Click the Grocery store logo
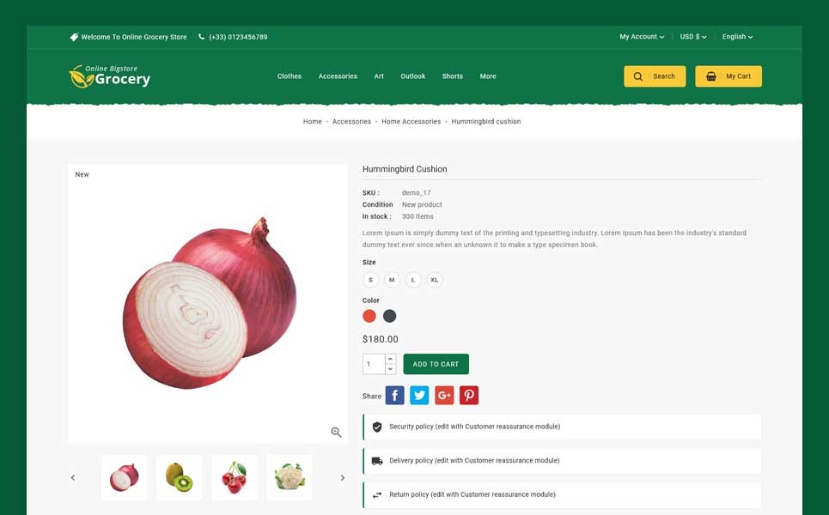 (x=109, y=76)
